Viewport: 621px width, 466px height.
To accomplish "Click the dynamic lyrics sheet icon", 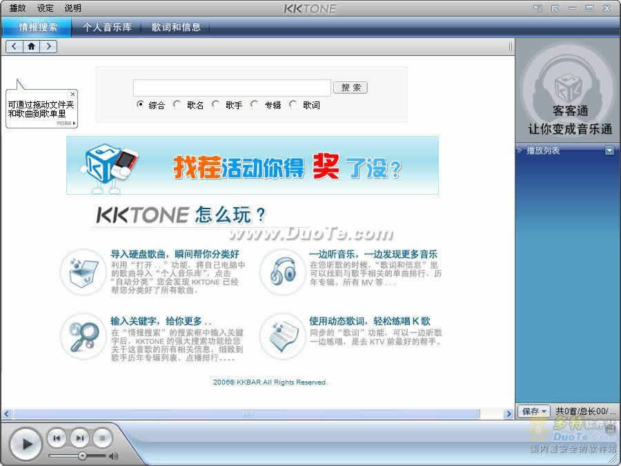I will (282, 336).
